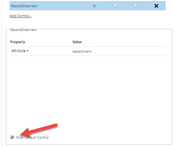Click the Value column header
Image resolution: width=174 pixels, height=146 pixels.
click(x=77, y=42)
